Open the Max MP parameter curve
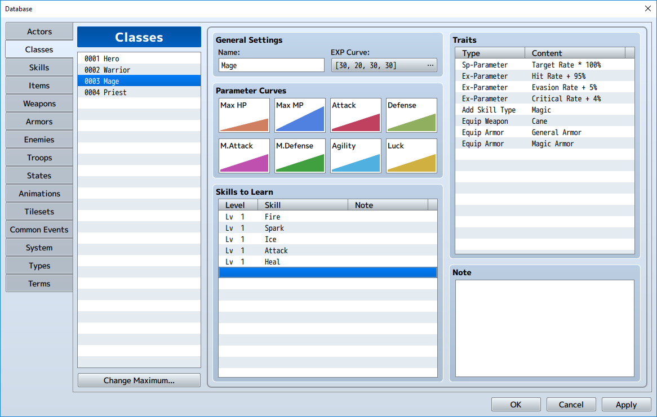This screenshot has width=657, height=417. pyautogui.click(x=300, y=115)
